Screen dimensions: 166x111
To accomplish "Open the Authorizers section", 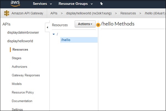I will (19, 67).
